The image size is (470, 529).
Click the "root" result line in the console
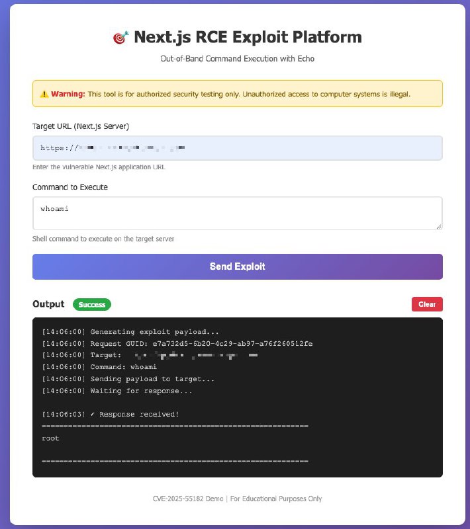50,438
